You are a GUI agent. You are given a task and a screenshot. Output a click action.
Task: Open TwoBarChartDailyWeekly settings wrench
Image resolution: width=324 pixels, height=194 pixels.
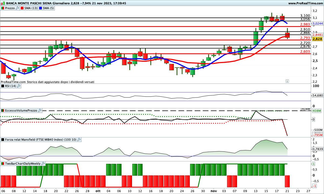tap(43, 164)
